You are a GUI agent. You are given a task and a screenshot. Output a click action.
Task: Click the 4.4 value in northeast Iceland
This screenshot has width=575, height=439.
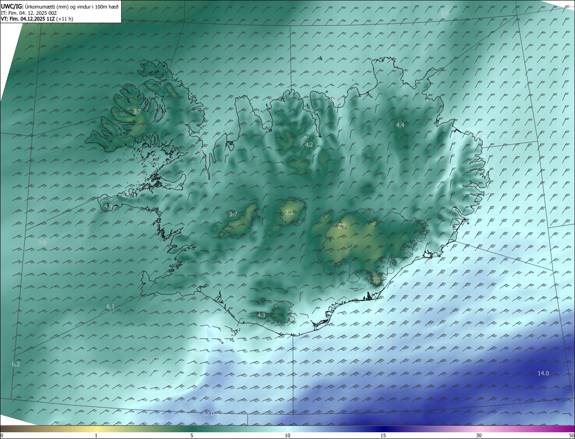coord(400,125)
